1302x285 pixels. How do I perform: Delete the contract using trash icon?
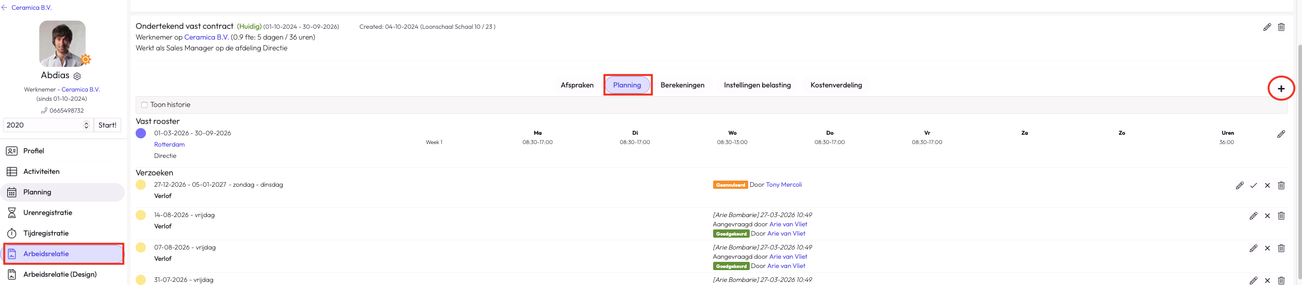pos(1281,27)
